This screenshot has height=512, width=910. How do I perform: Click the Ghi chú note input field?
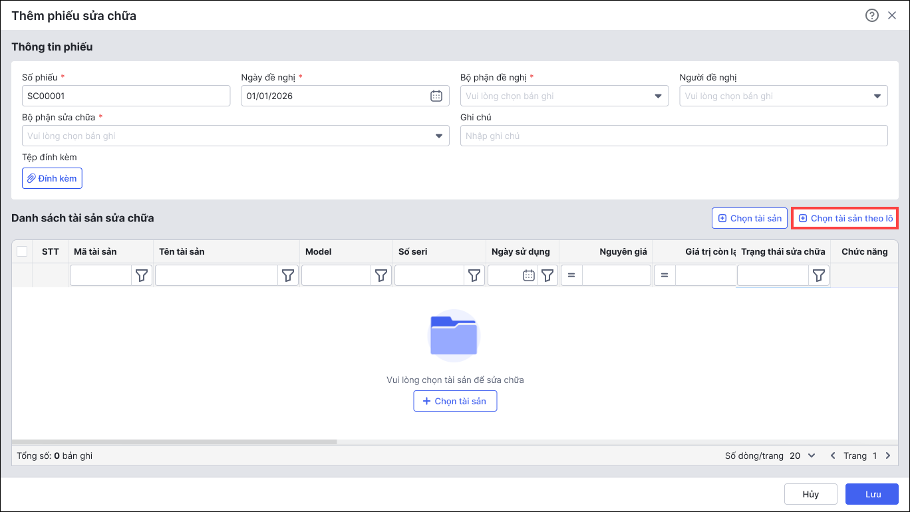pyautogui.click(x=673, y=136)
